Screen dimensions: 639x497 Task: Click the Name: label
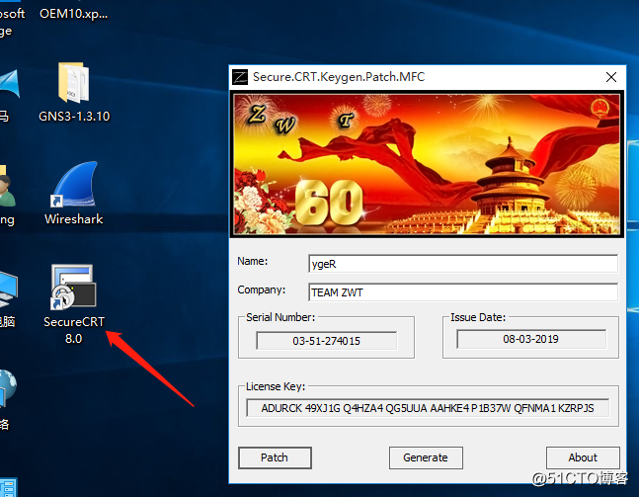click(253, 261)
